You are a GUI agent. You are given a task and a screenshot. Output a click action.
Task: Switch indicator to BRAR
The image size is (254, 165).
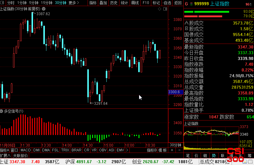[76, 150]
